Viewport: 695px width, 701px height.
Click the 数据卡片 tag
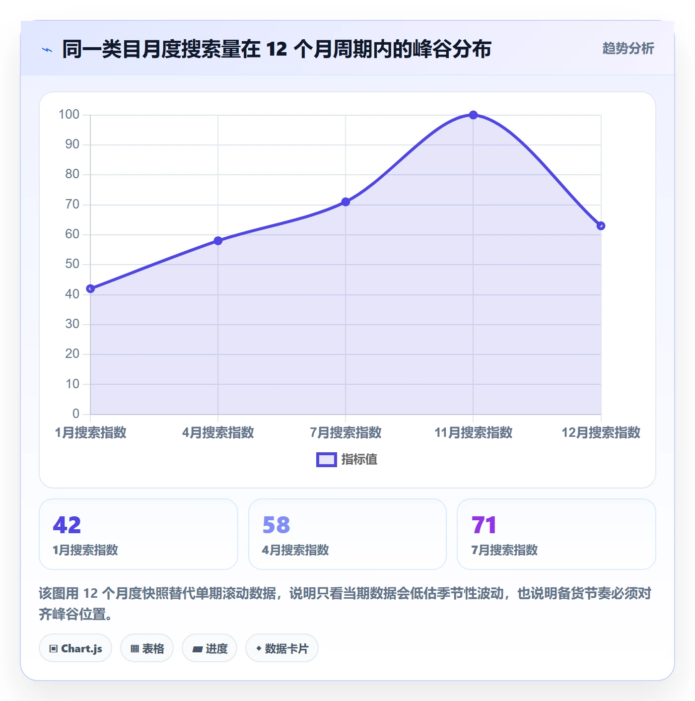[282, 648]
